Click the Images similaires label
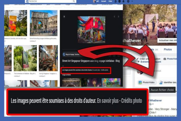The width and height of the screenshot is (181, 121). pos(67,75)
